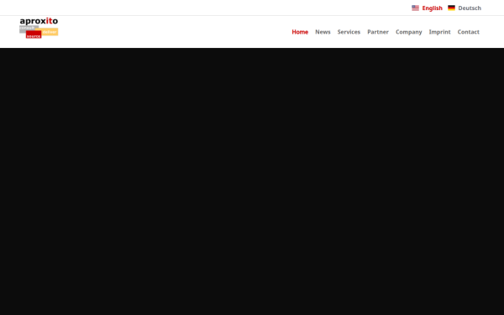Click the aproxito logo
The width and height of the screenshot is (504, 315).
pos(39,28)
